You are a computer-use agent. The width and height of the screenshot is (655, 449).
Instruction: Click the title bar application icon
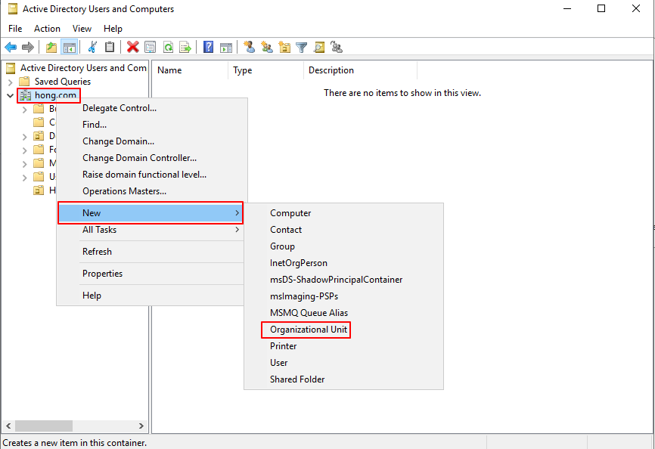point(13,9)
